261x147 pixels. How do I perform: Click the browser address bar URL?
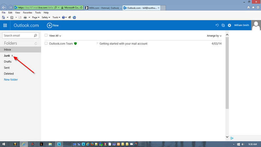(36, 8)
